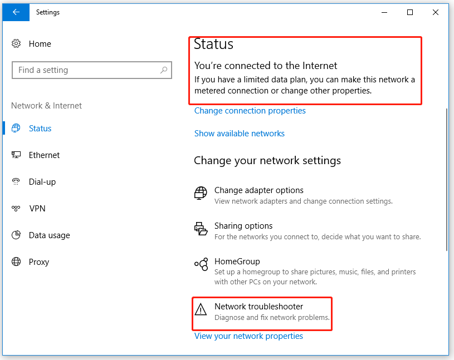The height and width of the screenshot is (360, 454).
Task: Click the HomeGroup icon
Action: (201, 265)
